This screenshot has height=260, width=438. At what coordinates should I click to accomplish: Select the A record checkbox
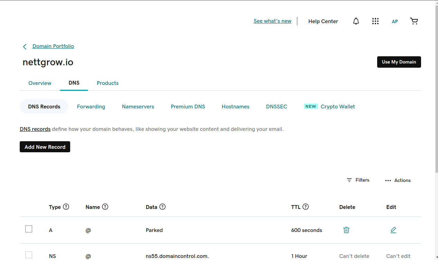tap(29, 229)
